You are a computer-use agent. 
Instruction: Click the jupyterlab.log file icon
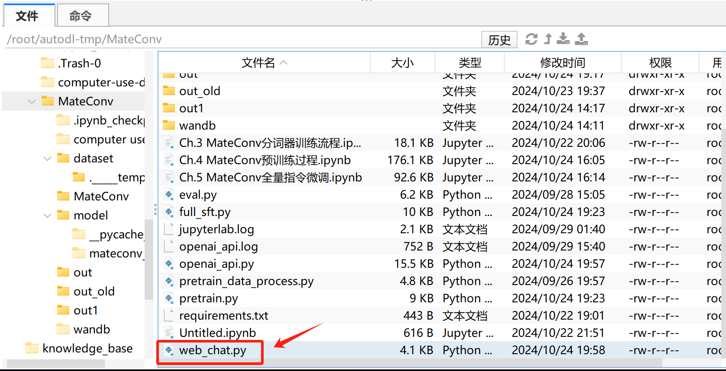169,229
